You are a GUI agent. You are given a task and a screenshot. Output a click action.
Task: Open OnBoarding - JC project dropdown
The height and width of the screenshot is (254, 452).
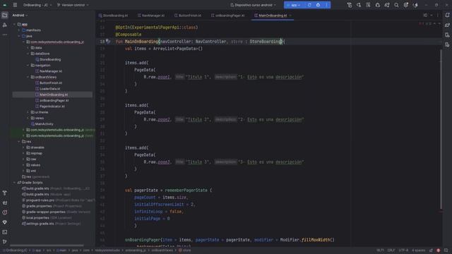point(37,5)
